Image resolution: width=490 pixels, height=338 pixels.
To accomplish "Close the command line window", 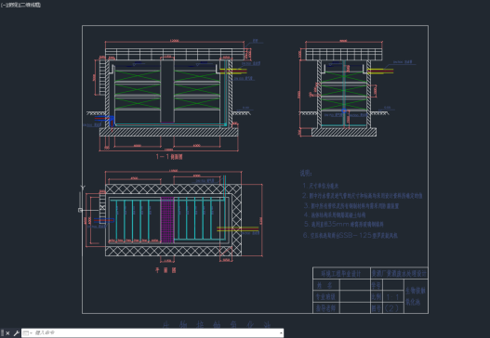I will pos(7,333).
